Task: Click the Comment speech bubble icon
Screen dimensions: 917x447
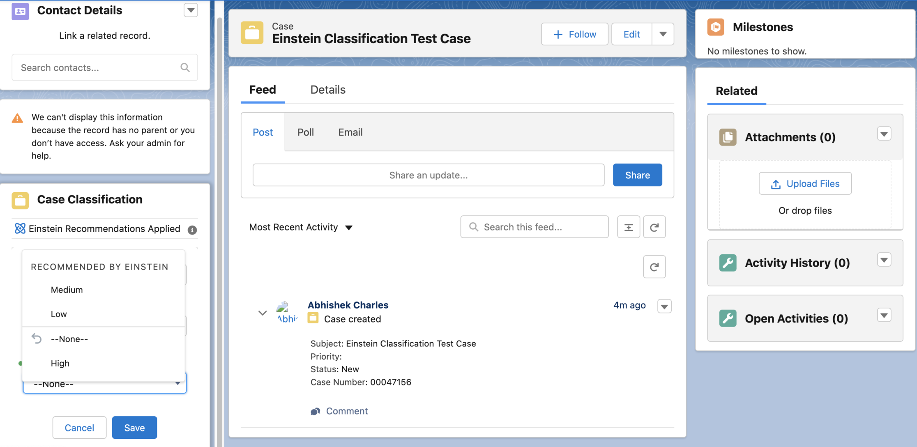Action: [315, 411]
